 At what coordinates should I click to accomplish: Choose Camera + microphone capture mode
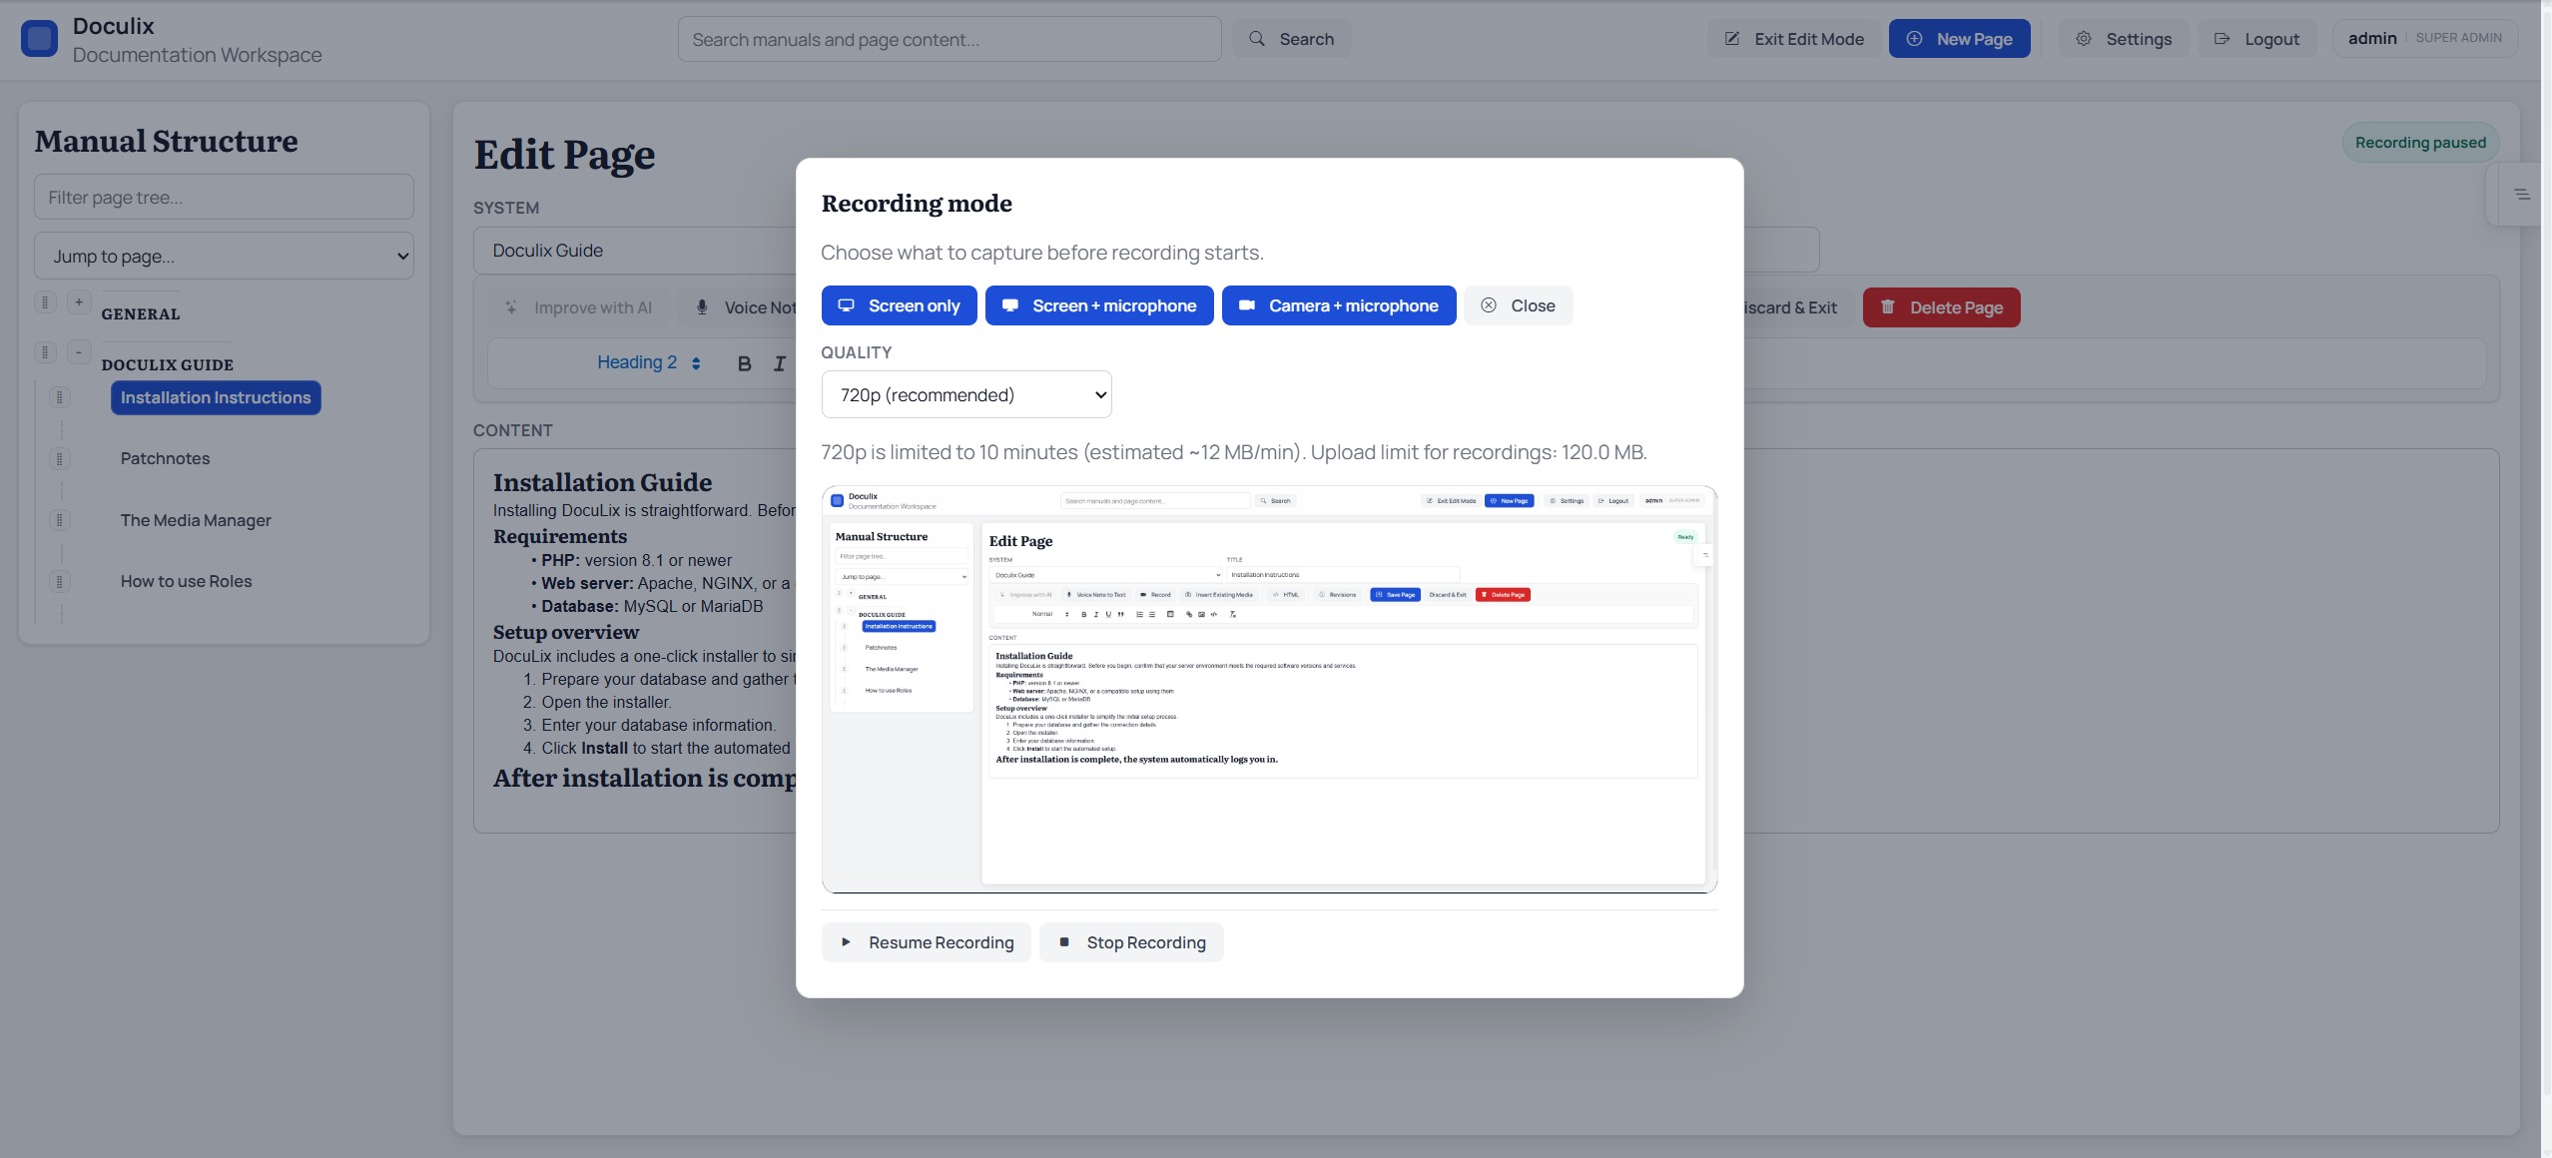tap(1338, 305)
